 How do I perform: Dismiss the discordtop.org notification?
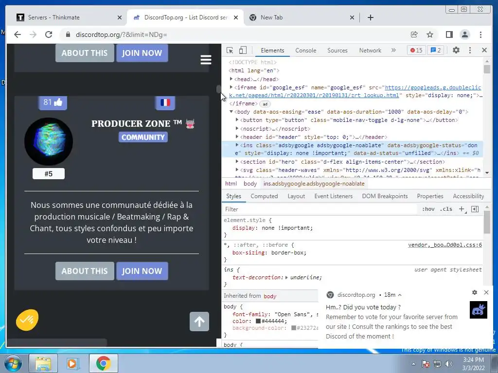tap(486, 292)
